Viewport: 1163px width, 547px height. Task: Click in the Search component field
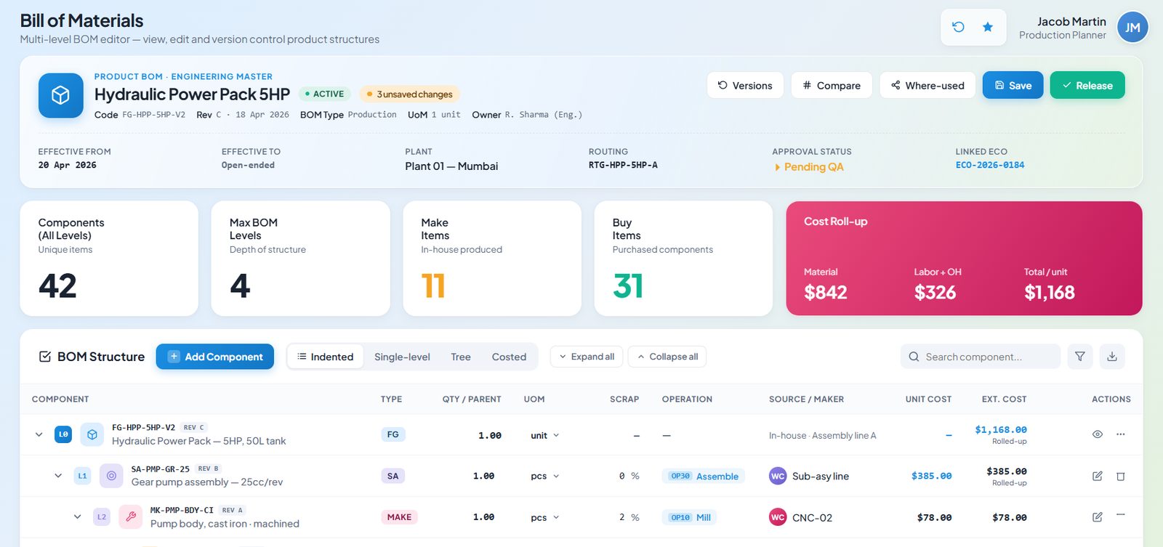[981, 357]
